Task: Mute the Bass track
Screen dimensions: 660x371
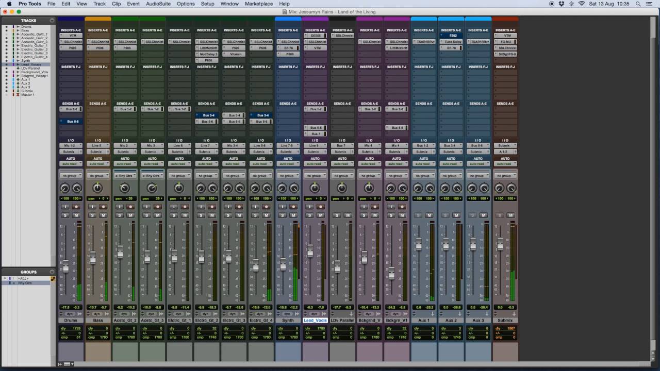Action: (x=103, y=215)
